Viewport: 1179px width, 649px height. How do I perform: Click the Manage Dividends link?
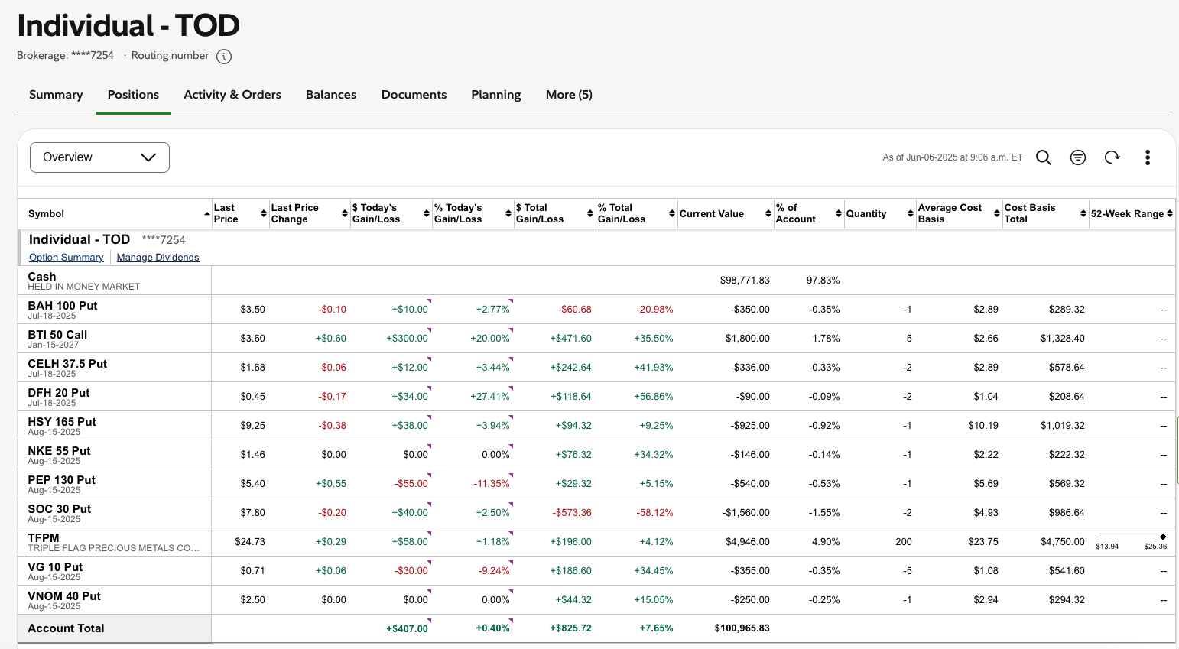(158, 258)
